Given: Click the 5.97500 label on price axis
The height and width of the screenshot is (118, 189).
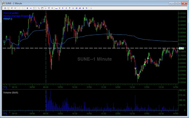Looking at the screenshot, I should [182, 13].
